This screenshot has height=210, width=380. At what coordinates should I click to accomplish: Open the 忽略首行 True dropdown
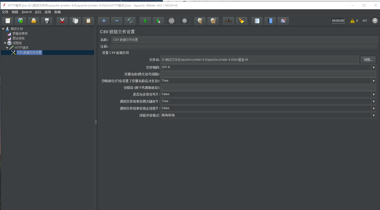click(268, 81)
